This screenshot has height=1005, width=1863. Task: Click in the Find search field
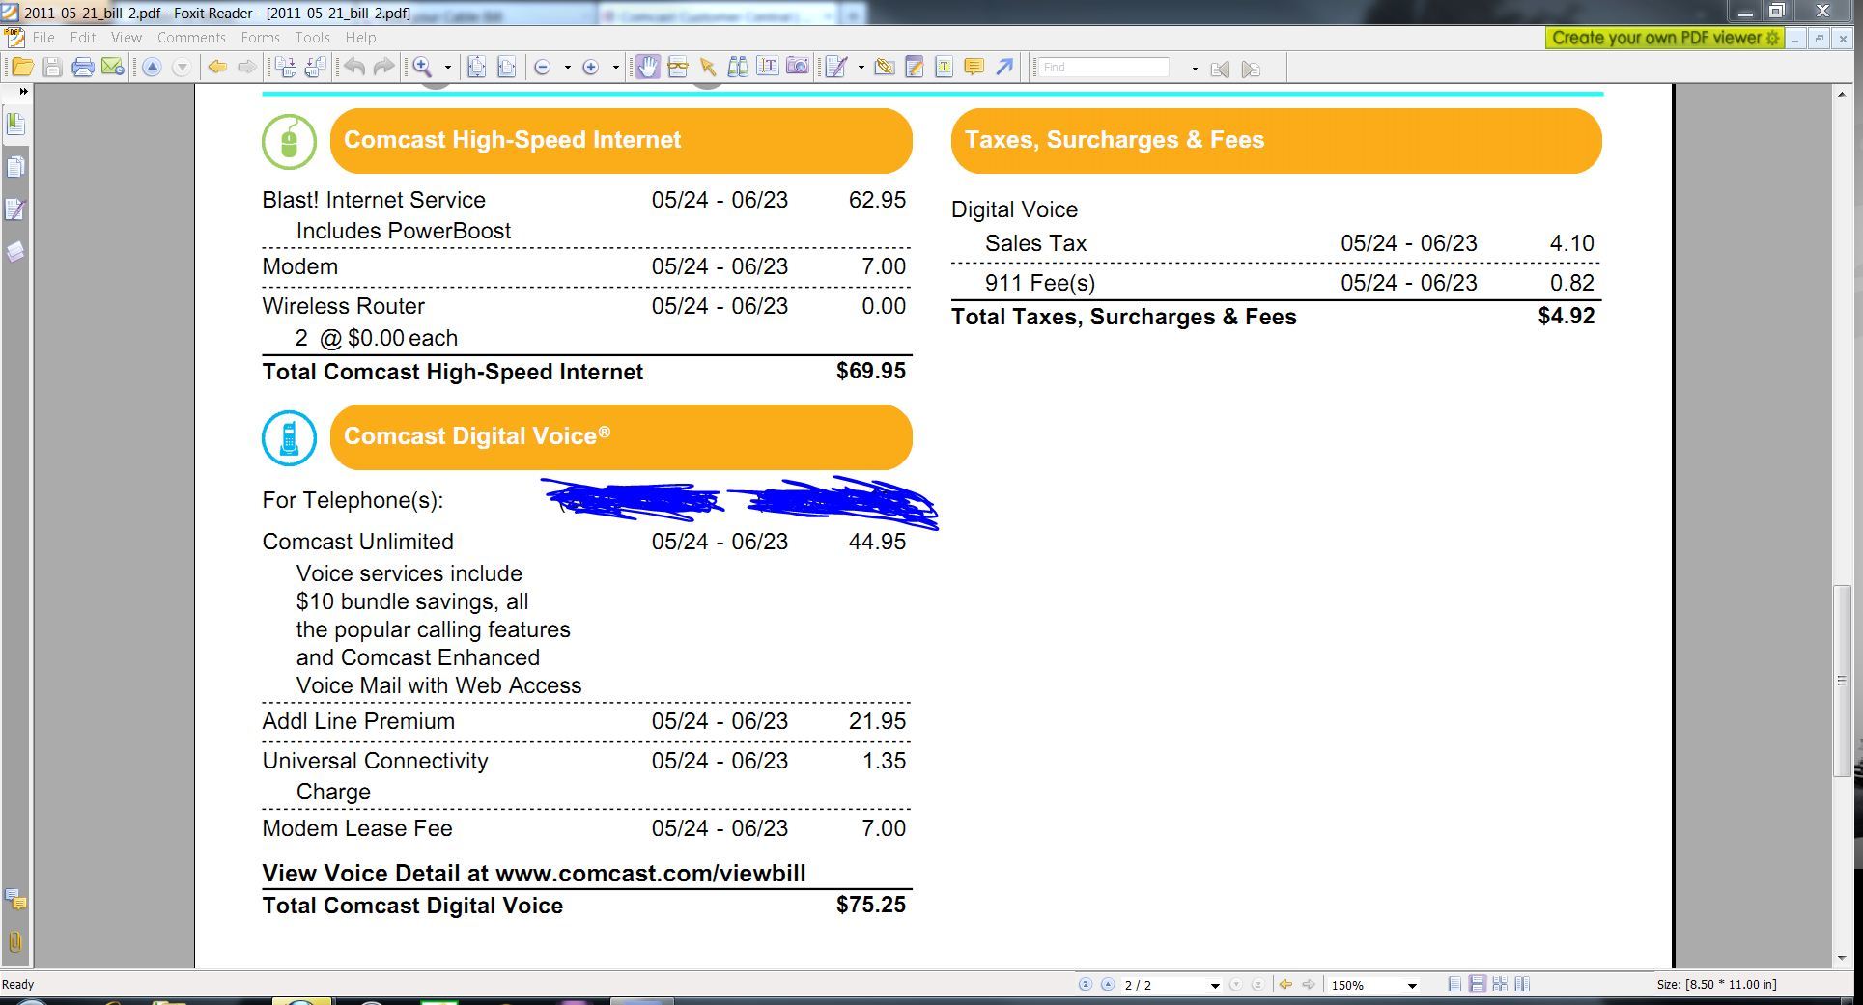1105,68
